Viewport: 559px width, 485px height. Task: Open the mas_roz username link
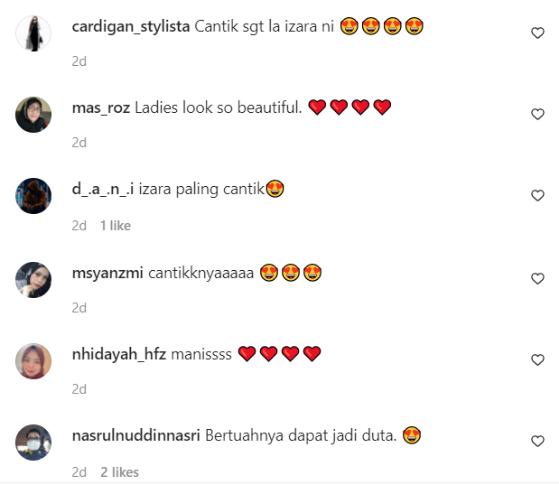[x=101, y=107]
